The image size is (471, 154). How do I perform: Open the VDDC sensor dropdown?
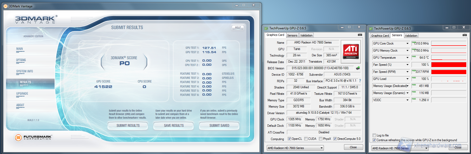[x=407, y=100]
